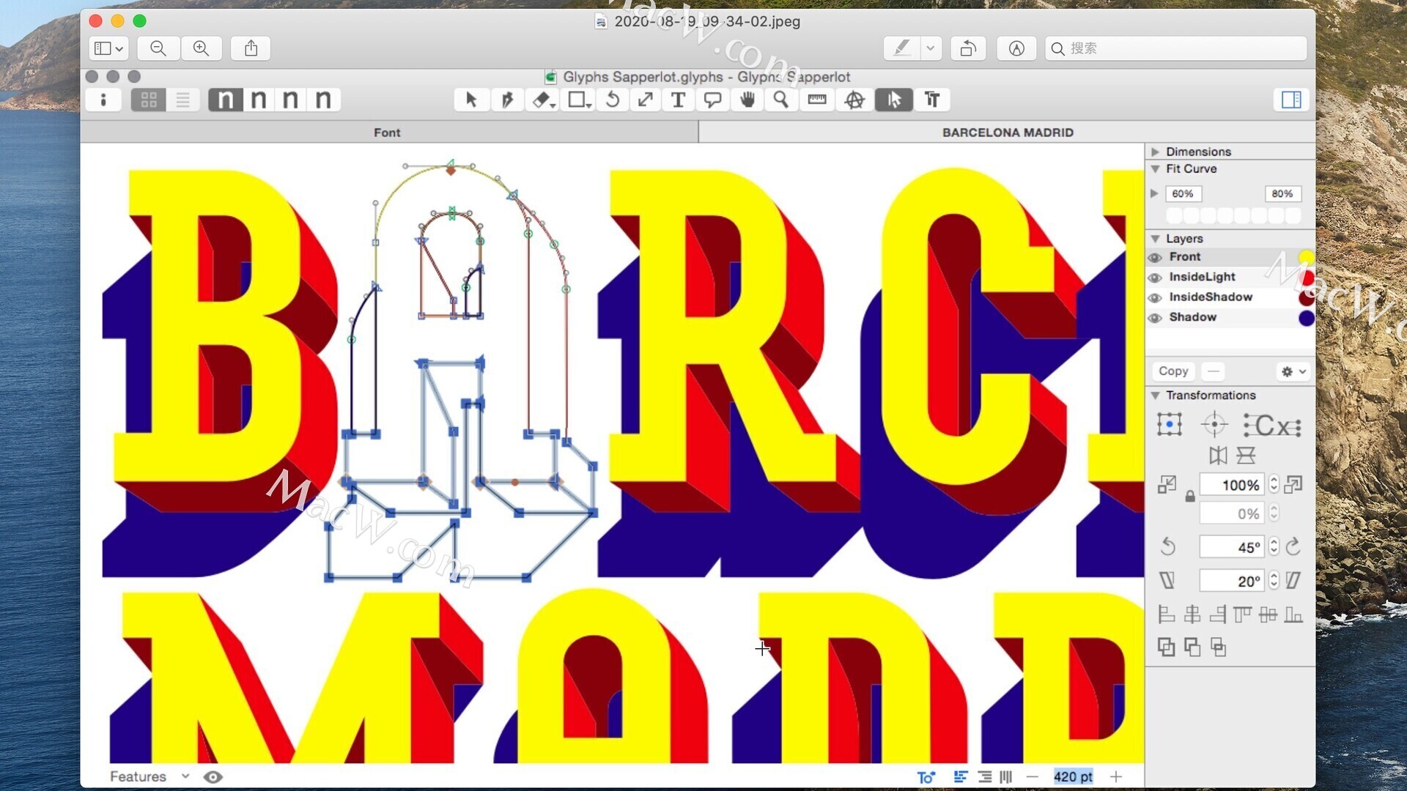1407x791 pixels.
Task: Switch to the Font tab
Action: [388, 133]
